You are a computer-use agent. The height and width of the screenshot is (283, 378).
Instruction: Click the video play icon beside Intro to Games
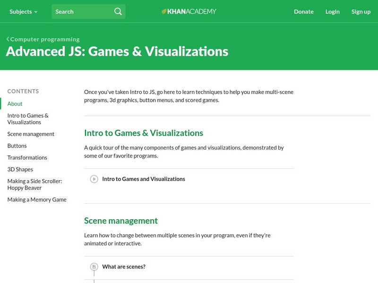pyautogui.click(x=94, y=179)
